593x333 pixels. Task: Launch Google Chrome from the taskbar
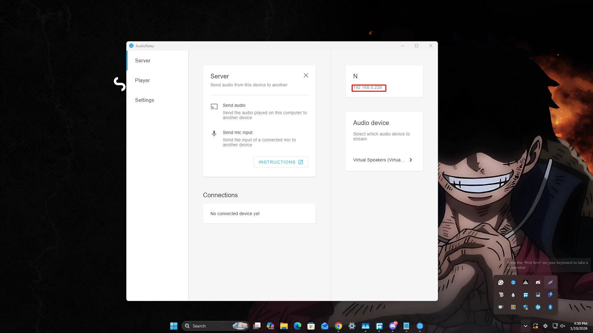(x=338, y=326)
